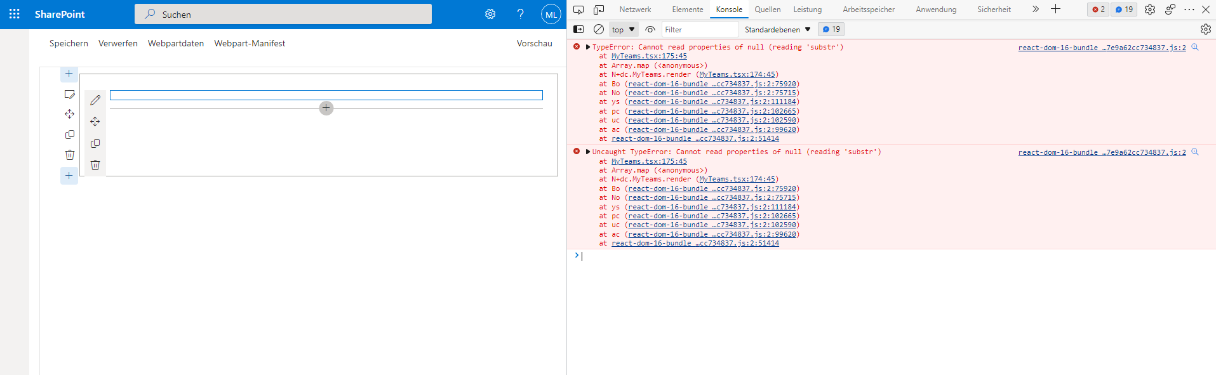Viewport: 1216px width, 375px height.
Task: Create live expression with eye icon
Action: pos(650,29)
